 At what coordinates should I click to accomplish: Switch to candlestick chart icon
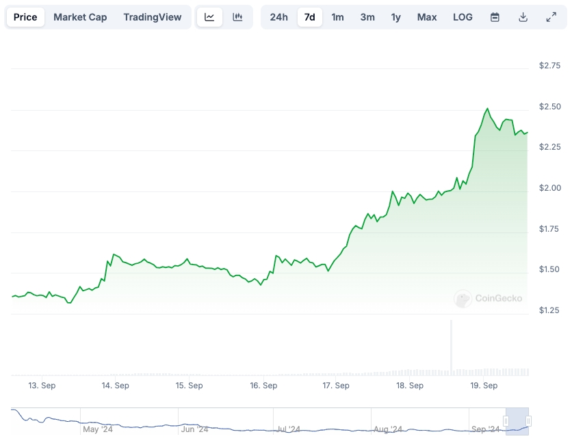point(237,17)
